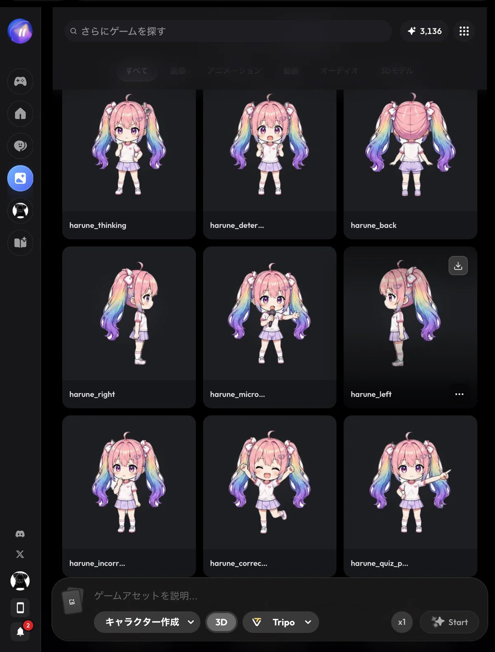The image size is (495, 652).
Task: Expand the キャラクター作成 dropdown
Action: tap(147, 622)
